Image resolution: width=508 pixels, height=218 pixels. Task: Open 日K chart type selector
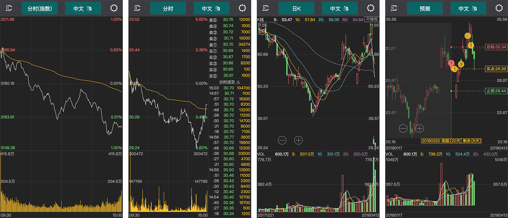point(296,8)
